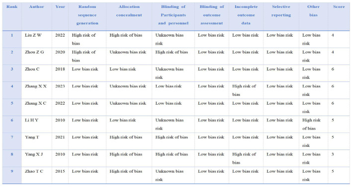
Task: Select the 'Rank' column header
Action: (12, 7)
